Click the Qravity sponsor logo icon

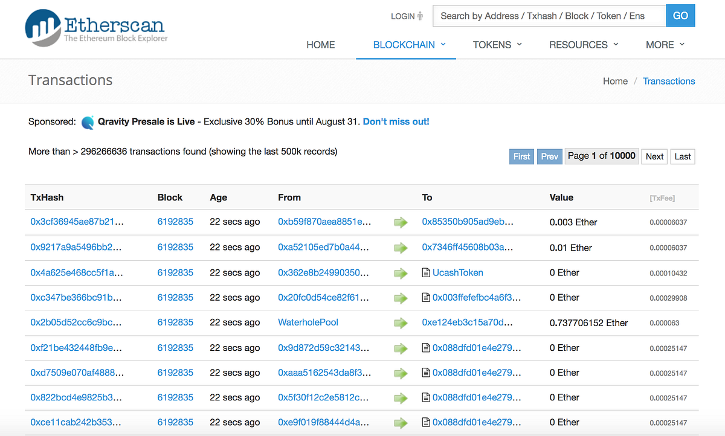[x=87, y=122]
